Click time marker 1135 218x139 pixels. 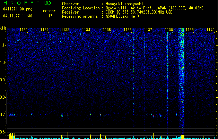click(107, 30)
